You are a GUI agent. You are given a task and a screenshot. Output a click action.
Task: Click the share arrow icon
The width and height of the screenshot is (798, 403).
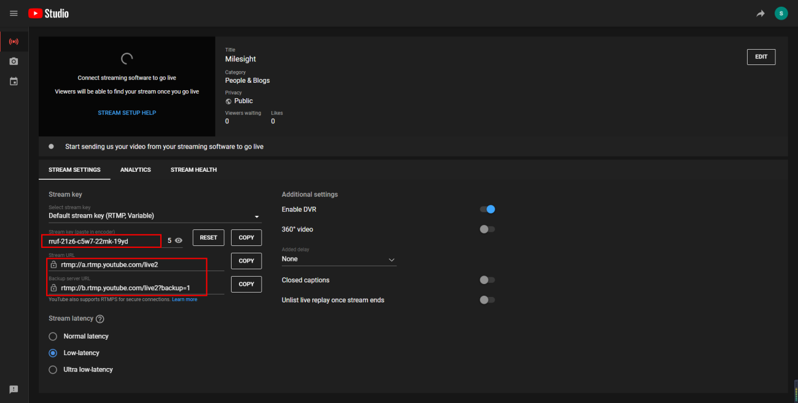[x=761, y=13]
